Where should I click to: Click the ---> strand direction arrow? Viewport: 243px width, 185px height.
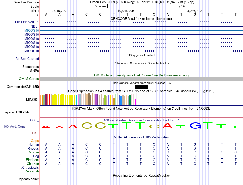(36, 15)
